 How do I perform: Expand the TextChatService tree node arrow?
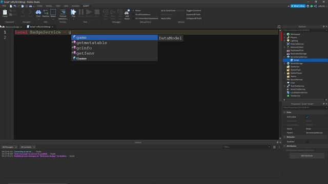pyautogui.click(x=284, y=86)
